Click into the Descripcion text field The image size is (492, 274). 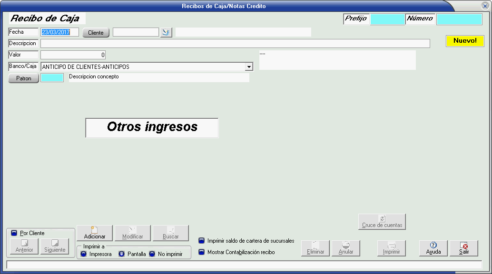235,44
